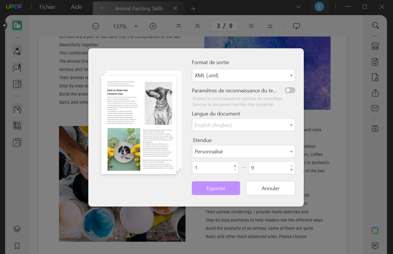Open the Search icon in the right panel
Image resolution: width=393 pixels, height=254 pixels.
coord(375,25)
